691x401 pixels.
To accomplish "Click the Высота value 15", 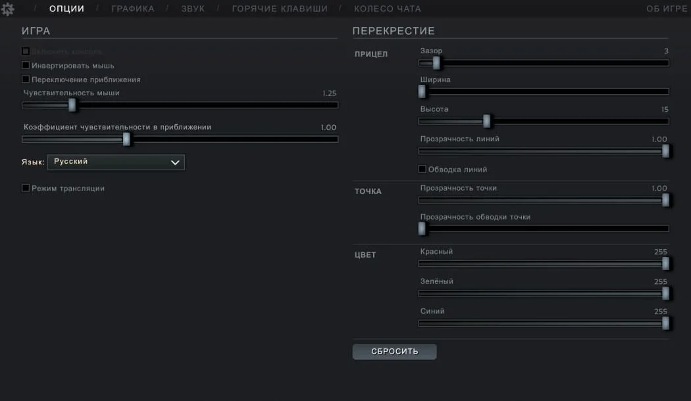I will coord(665,109).
